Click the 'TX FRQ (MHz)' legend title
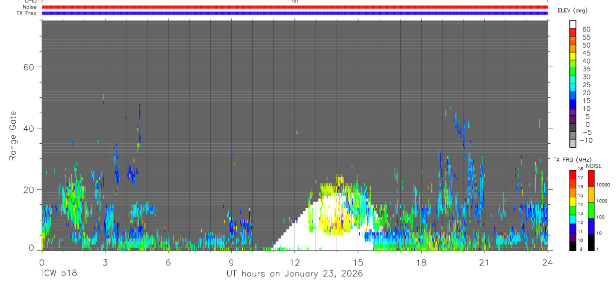The image size is (616, 284). (x=571, y=159)
